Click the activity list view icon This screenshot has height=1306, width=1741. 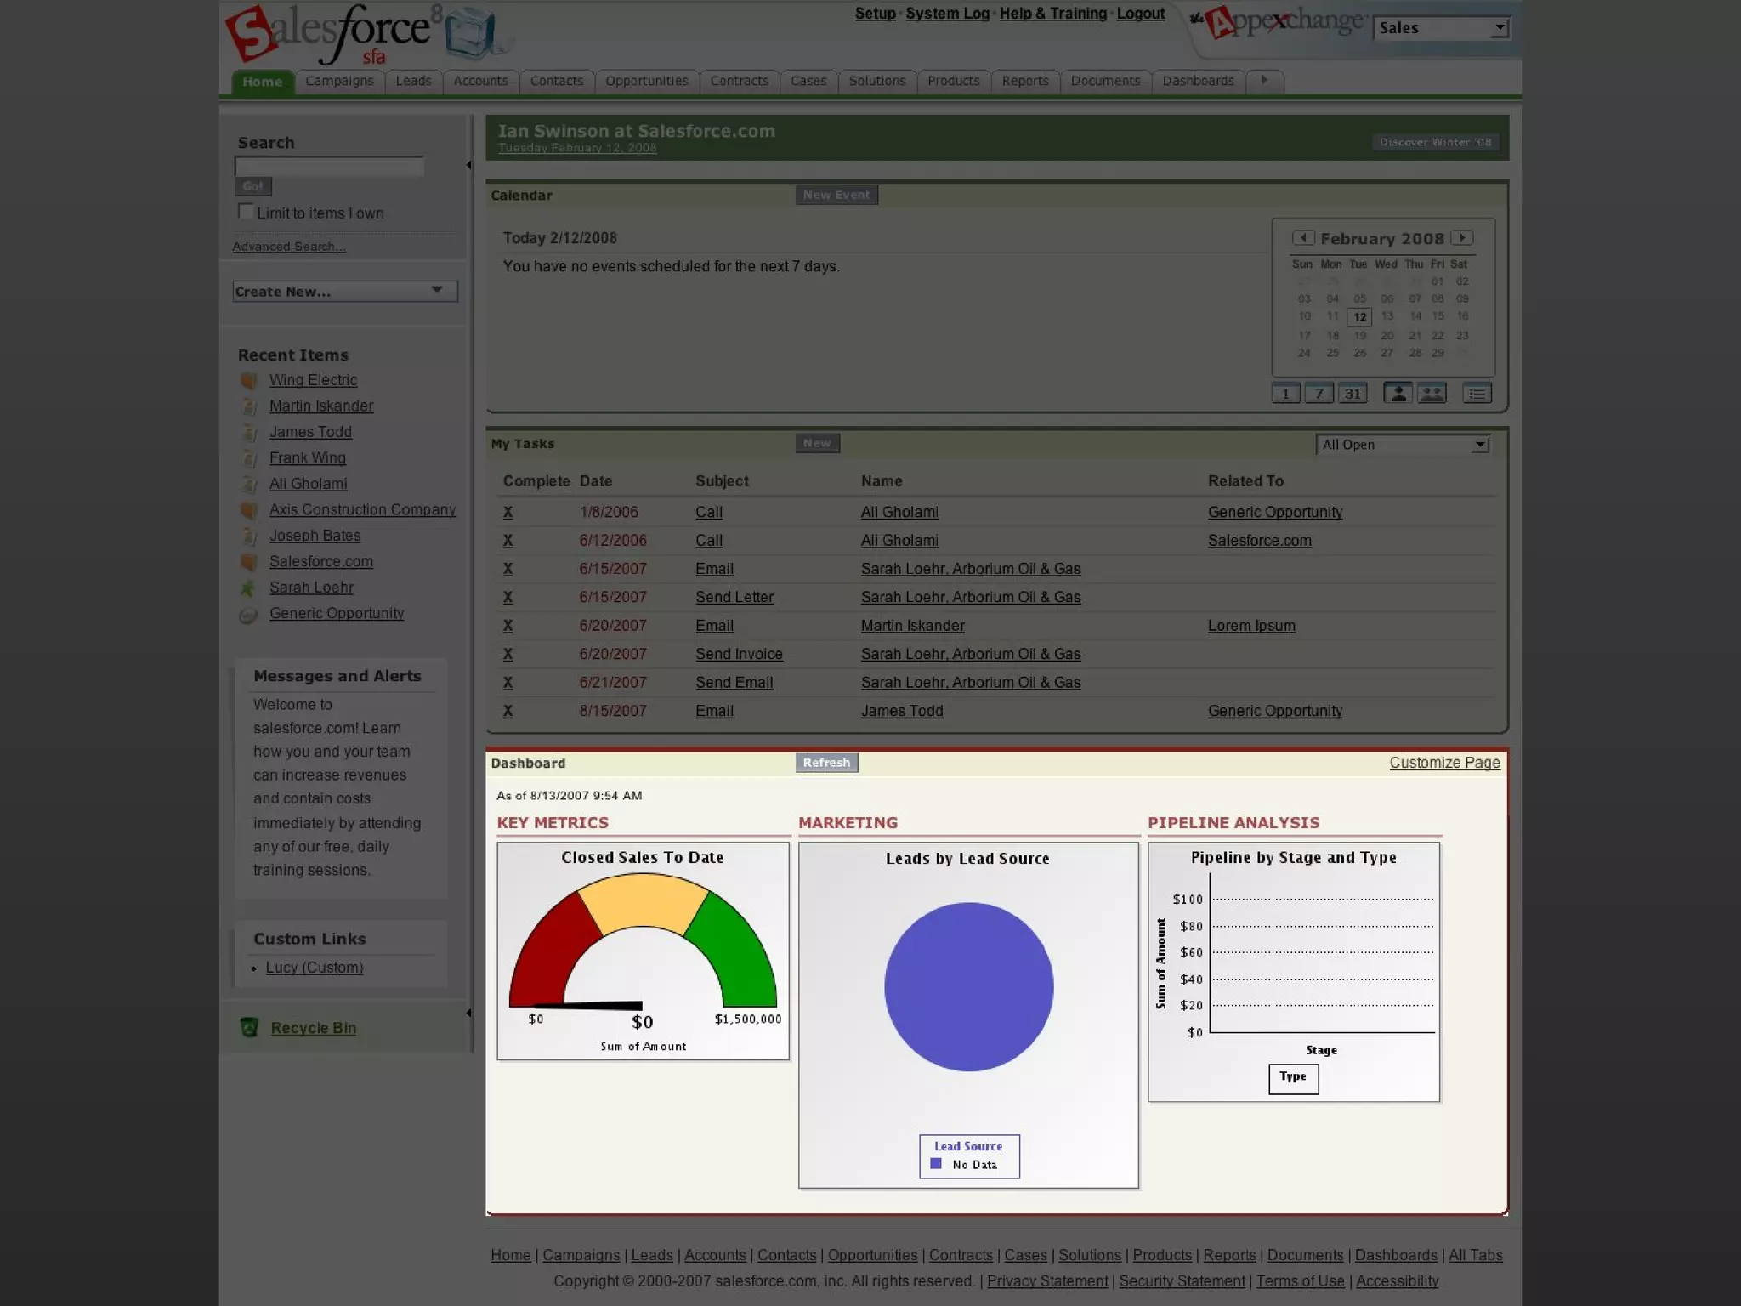tap(1477, 394)
